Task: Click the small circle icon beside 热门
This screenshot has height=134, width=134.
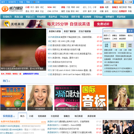Action: pos(9,81)
